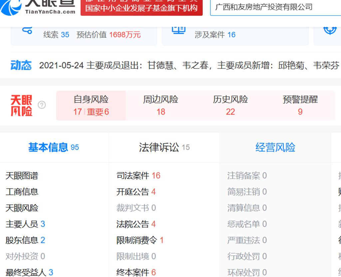Open 天眼风险 under 基本信息
Viewport: 341px width, 277px height.
point(22,208)
